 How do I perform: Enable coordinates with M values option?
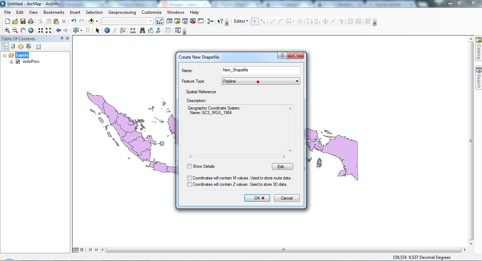tap(189, 178)
